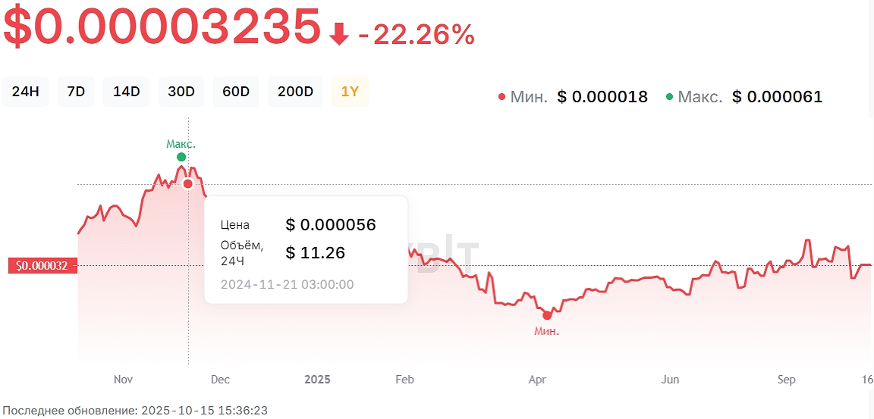This screenshot has height=419, width=874.
Task: Click the red down arrow icon
Action: [x=339, y=34]
